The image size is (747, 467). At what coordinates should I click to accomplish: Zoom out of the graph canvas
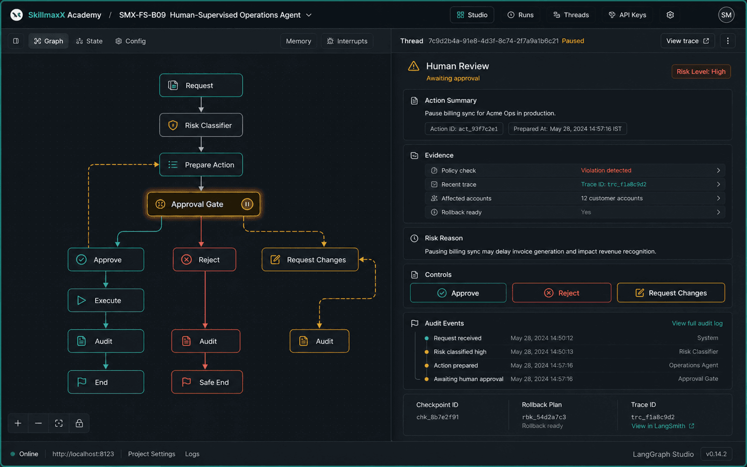pyautogui.click(x=38, y=423)
